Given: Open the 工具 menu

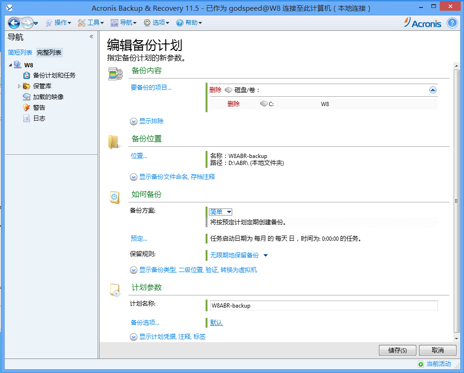Looking at the screenshot, I should 91,23.
